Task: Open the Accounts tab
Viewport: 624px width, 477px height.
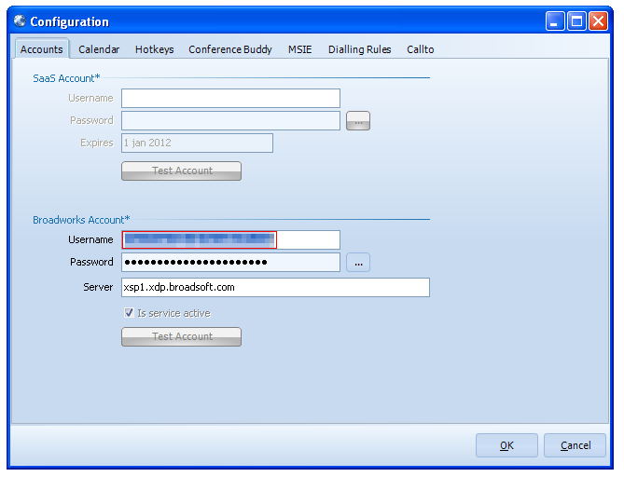Action: [41, 49]
